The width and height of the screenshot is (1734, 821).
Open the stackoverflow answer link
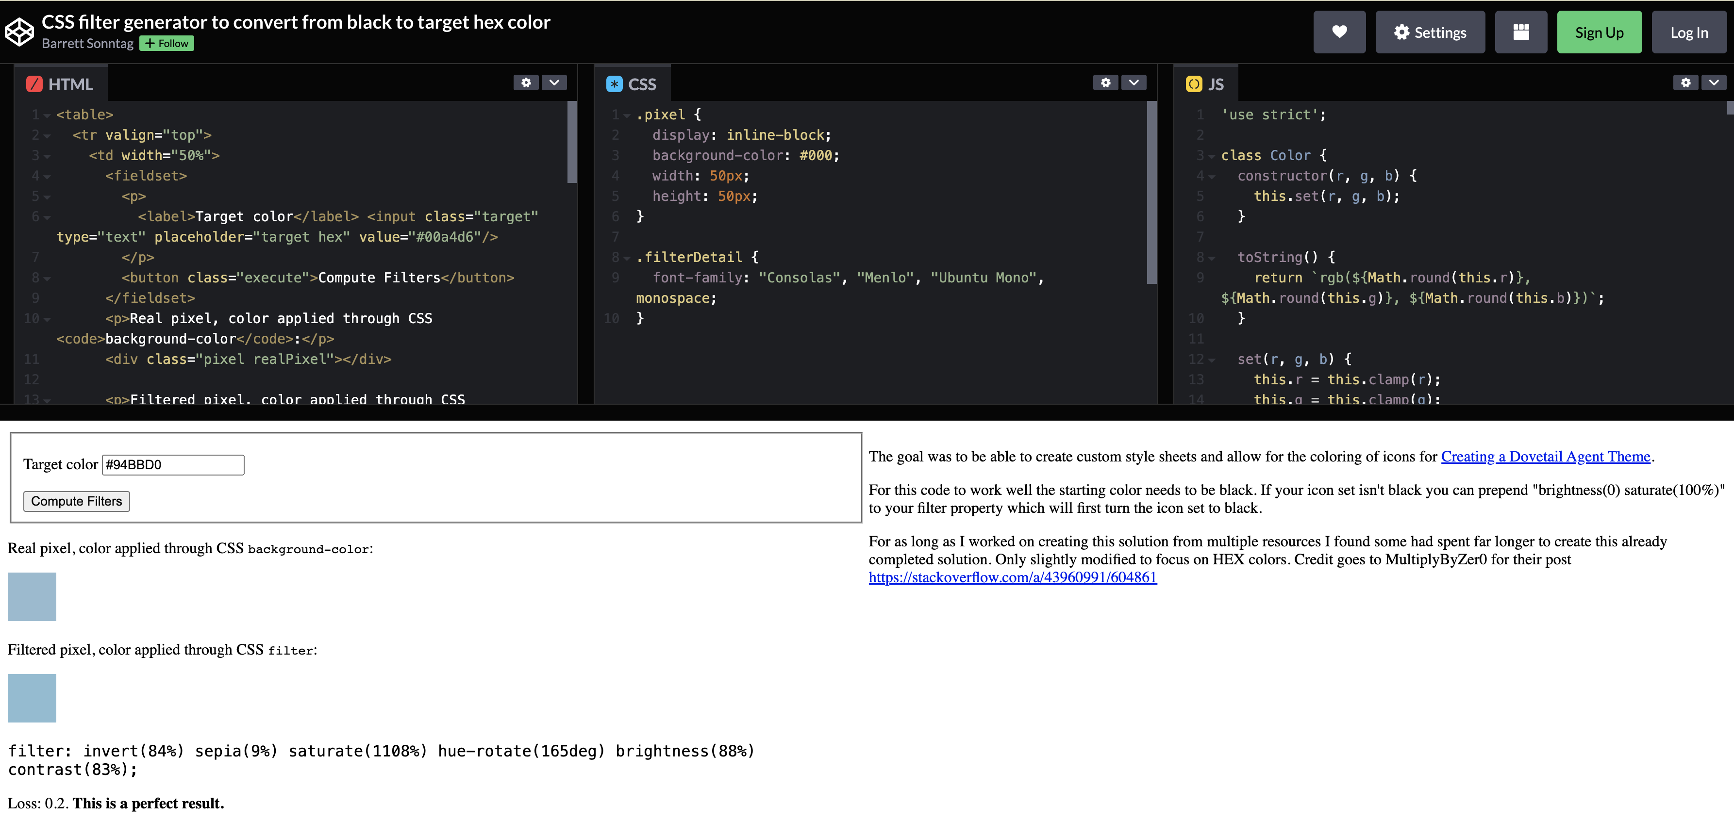point(1013,577)
